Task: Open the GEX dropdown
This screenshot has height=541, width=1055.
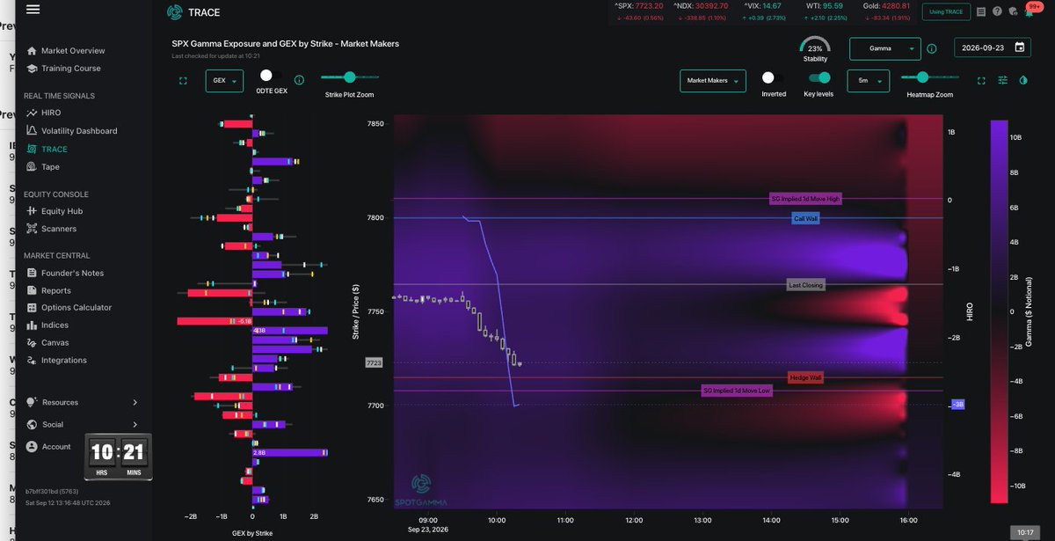Action: pyautogui.click(x=224, y=81)
